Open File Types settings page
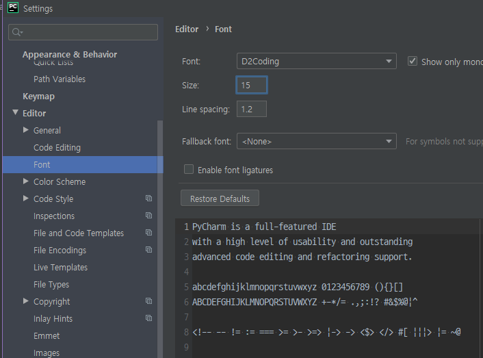This screenshot has width=483, height=358. tap(51, 284)
